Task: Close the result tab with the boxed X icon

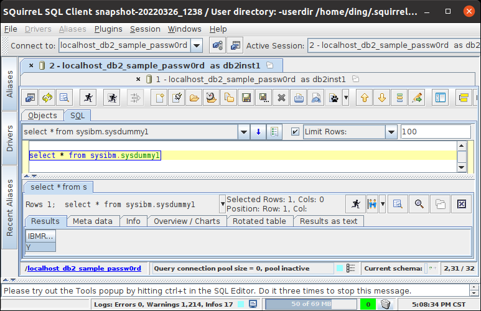Action: coord(461,203)
